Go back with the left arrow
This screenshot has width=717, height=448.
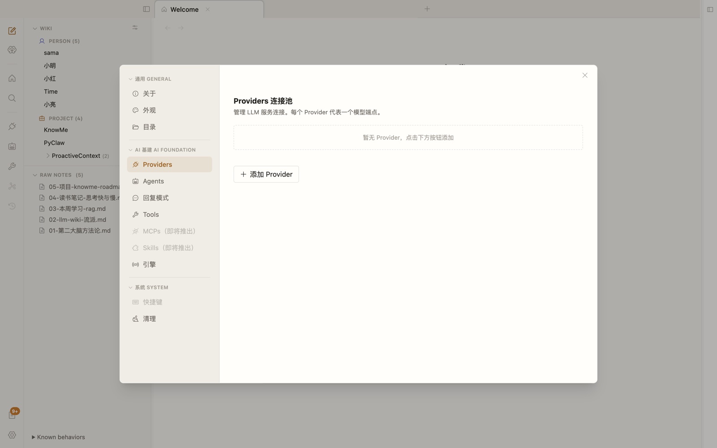point(168,28)
